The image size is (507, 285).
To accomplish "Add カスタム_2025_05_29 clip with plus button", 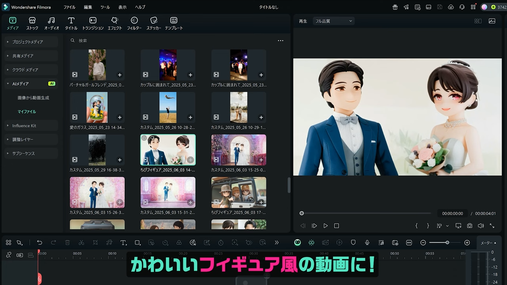I will (x=120, y=160).
